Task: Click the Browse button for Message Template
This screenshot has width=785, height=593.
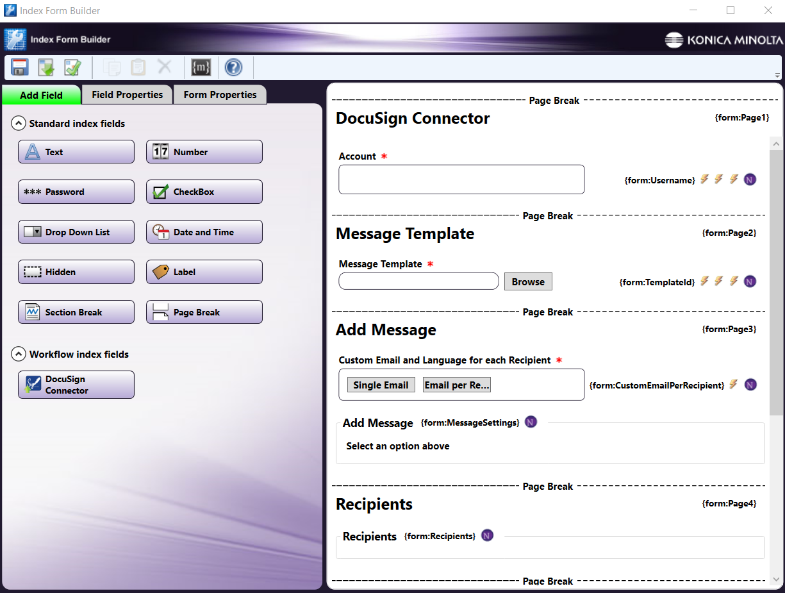Action: point(528,281)
